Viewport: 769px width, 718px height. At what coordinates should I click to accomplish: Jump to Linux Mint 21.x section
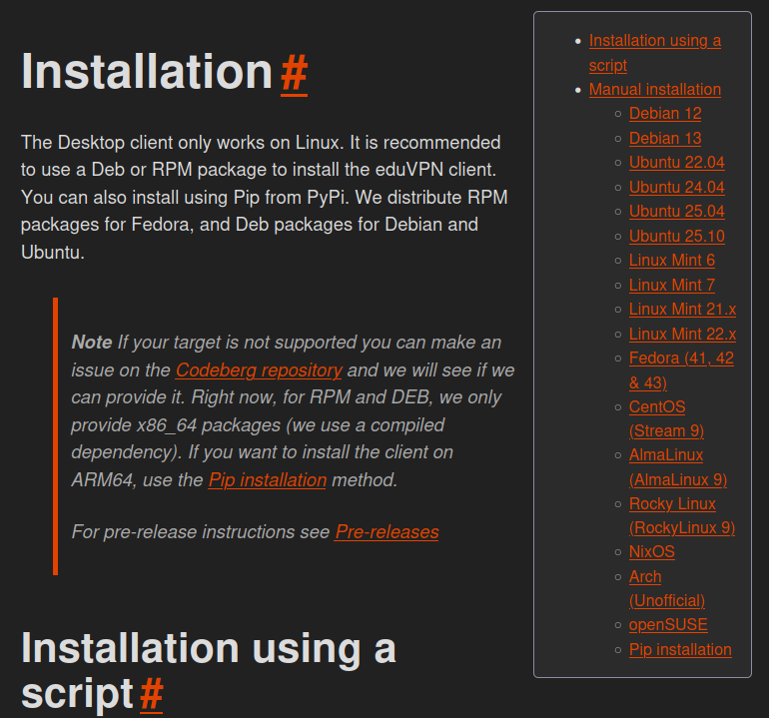pyautogui.click(x=682, y=310)
